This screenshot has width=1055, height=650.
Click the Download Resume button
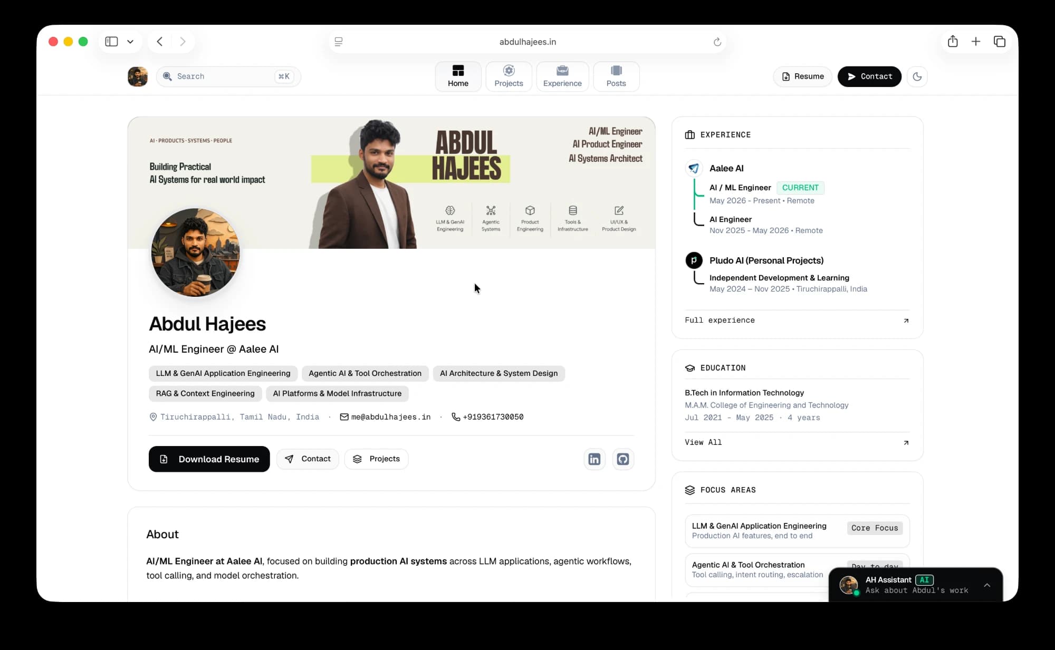pos(209,459)
